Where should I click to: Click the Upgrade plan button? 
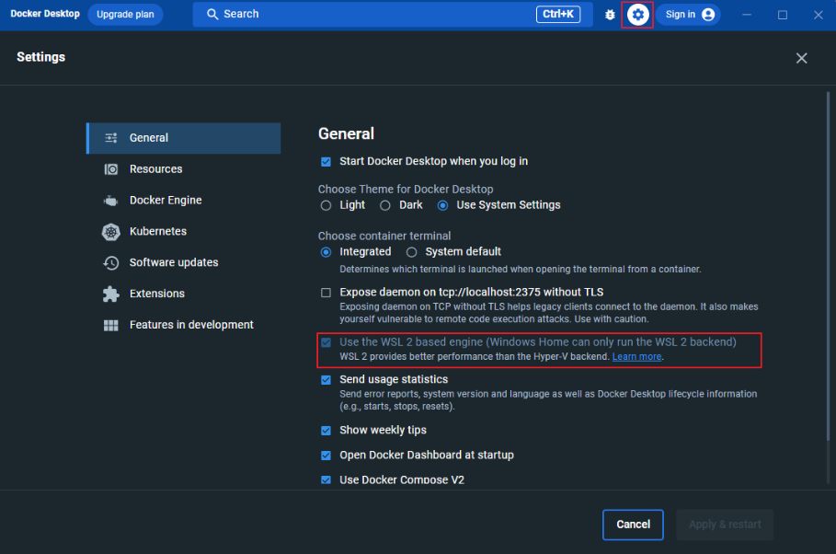[x=125, y=15]
